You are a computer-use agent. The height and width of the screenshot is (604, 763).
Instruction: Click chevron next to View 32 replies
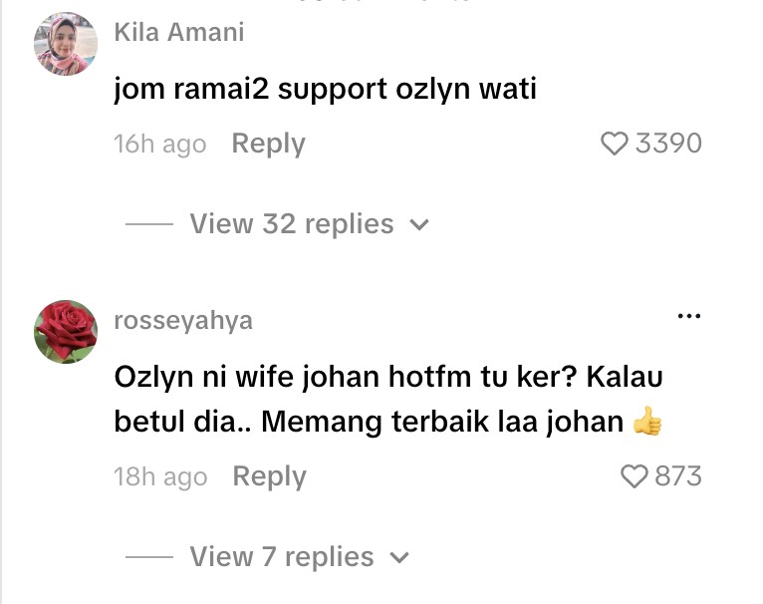(x=419, y=225)
